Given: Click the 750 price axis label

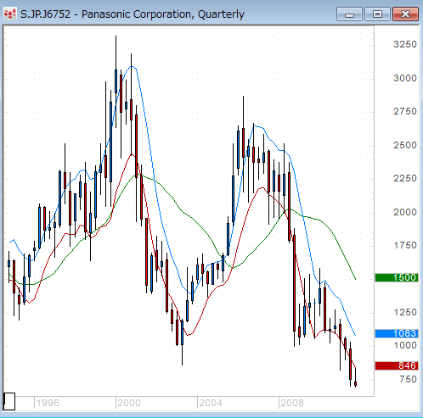Looking at the screenshot, I should pos(408,379).
